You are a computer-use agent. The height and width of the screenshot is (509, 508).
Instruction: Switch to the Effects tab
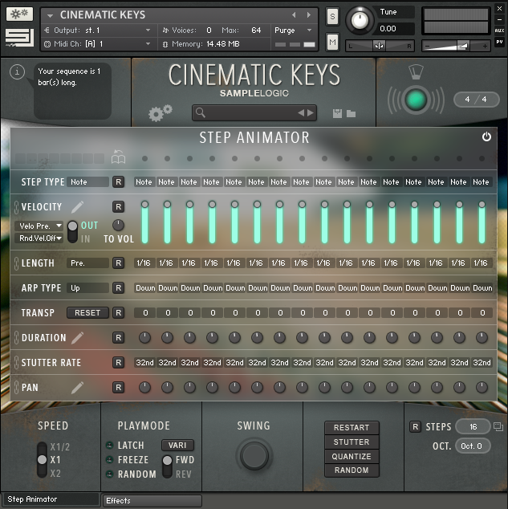pyautogui.click(x=152, y=501)
